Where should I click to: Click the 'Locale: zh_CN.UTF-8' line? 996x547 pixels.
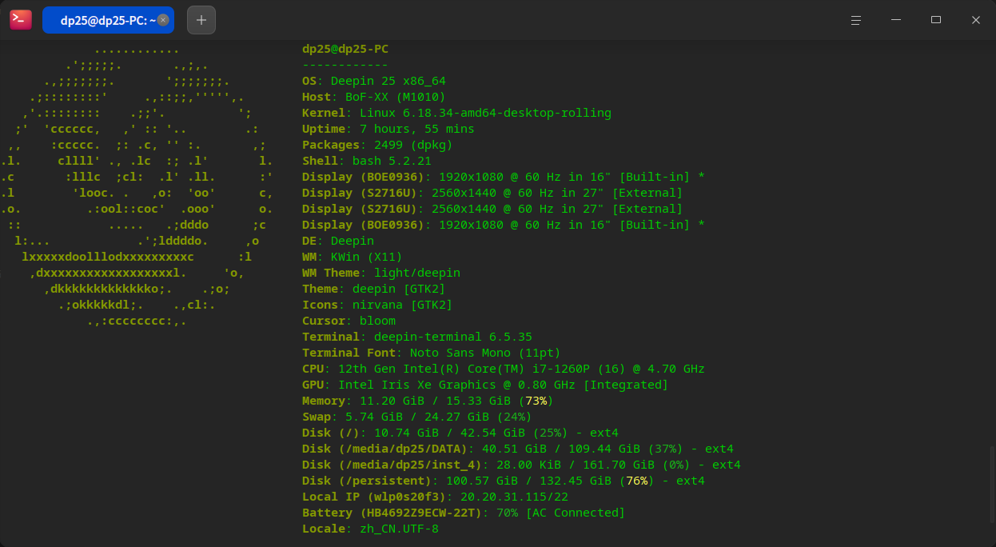[x=370, y=529]
